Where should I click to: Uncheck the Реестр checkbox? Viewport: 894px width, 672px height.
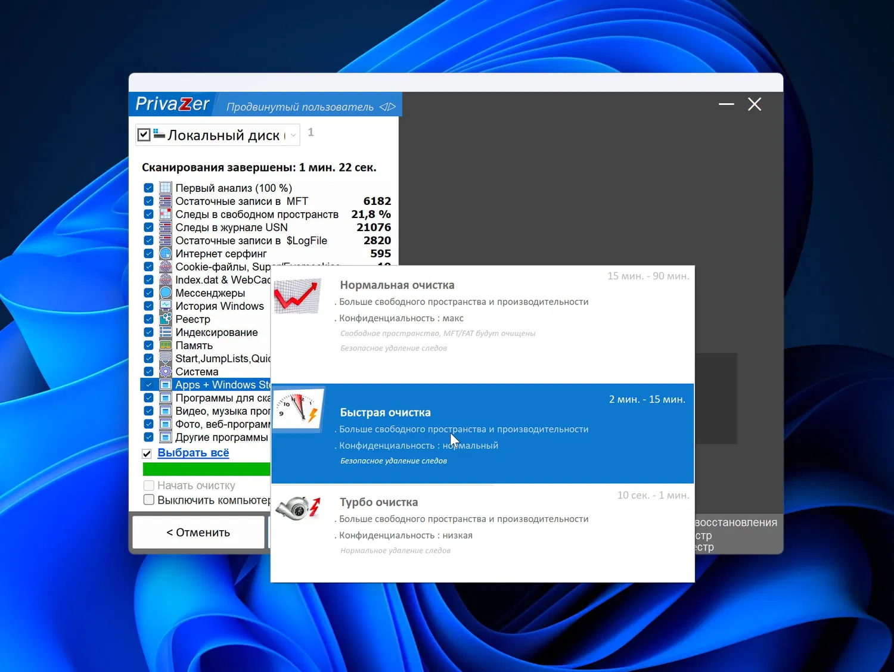(x=149, y=319)
